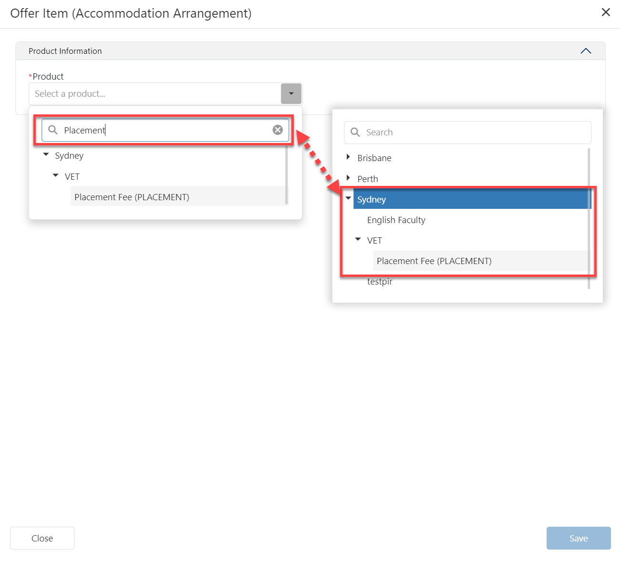
Task: Collapse the Product Information section chevron
Action: point(586,51)
